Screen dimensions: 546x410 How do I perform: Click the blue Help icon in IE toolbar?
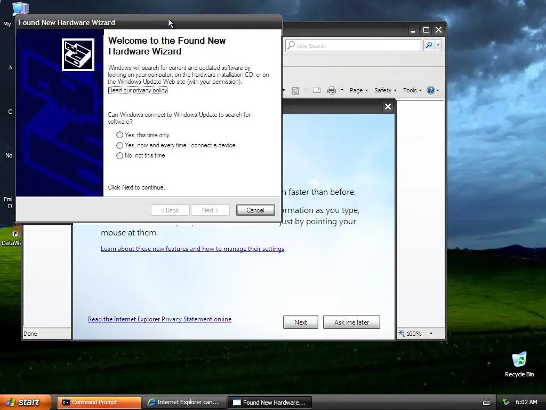point(431,90)
